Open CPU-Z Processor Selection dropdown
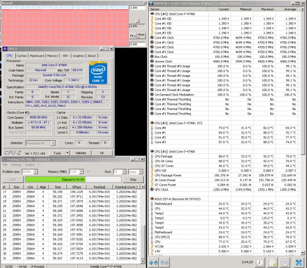Viewport: 307px width, 268px height. tap(53, 143)
